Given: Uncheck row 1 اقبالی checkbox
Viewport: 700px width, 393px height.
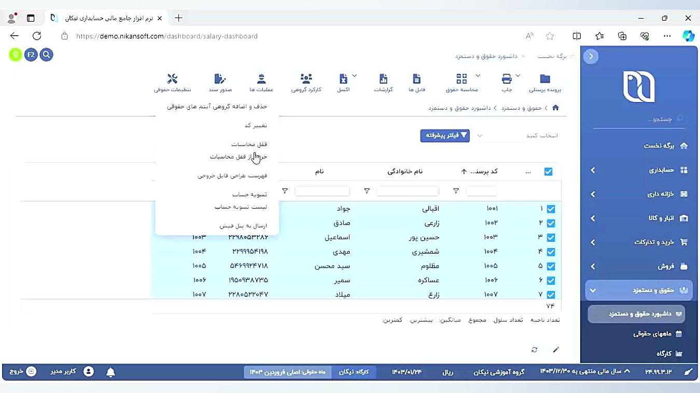Looking at the screenshot, I should 551,209.
